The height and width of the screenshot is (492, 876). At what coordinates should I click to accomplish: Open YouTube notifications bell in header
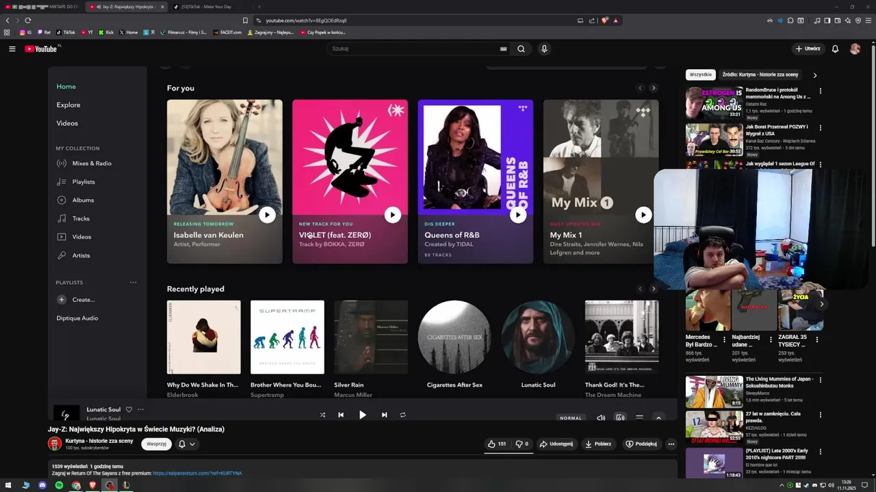point(835,49)
